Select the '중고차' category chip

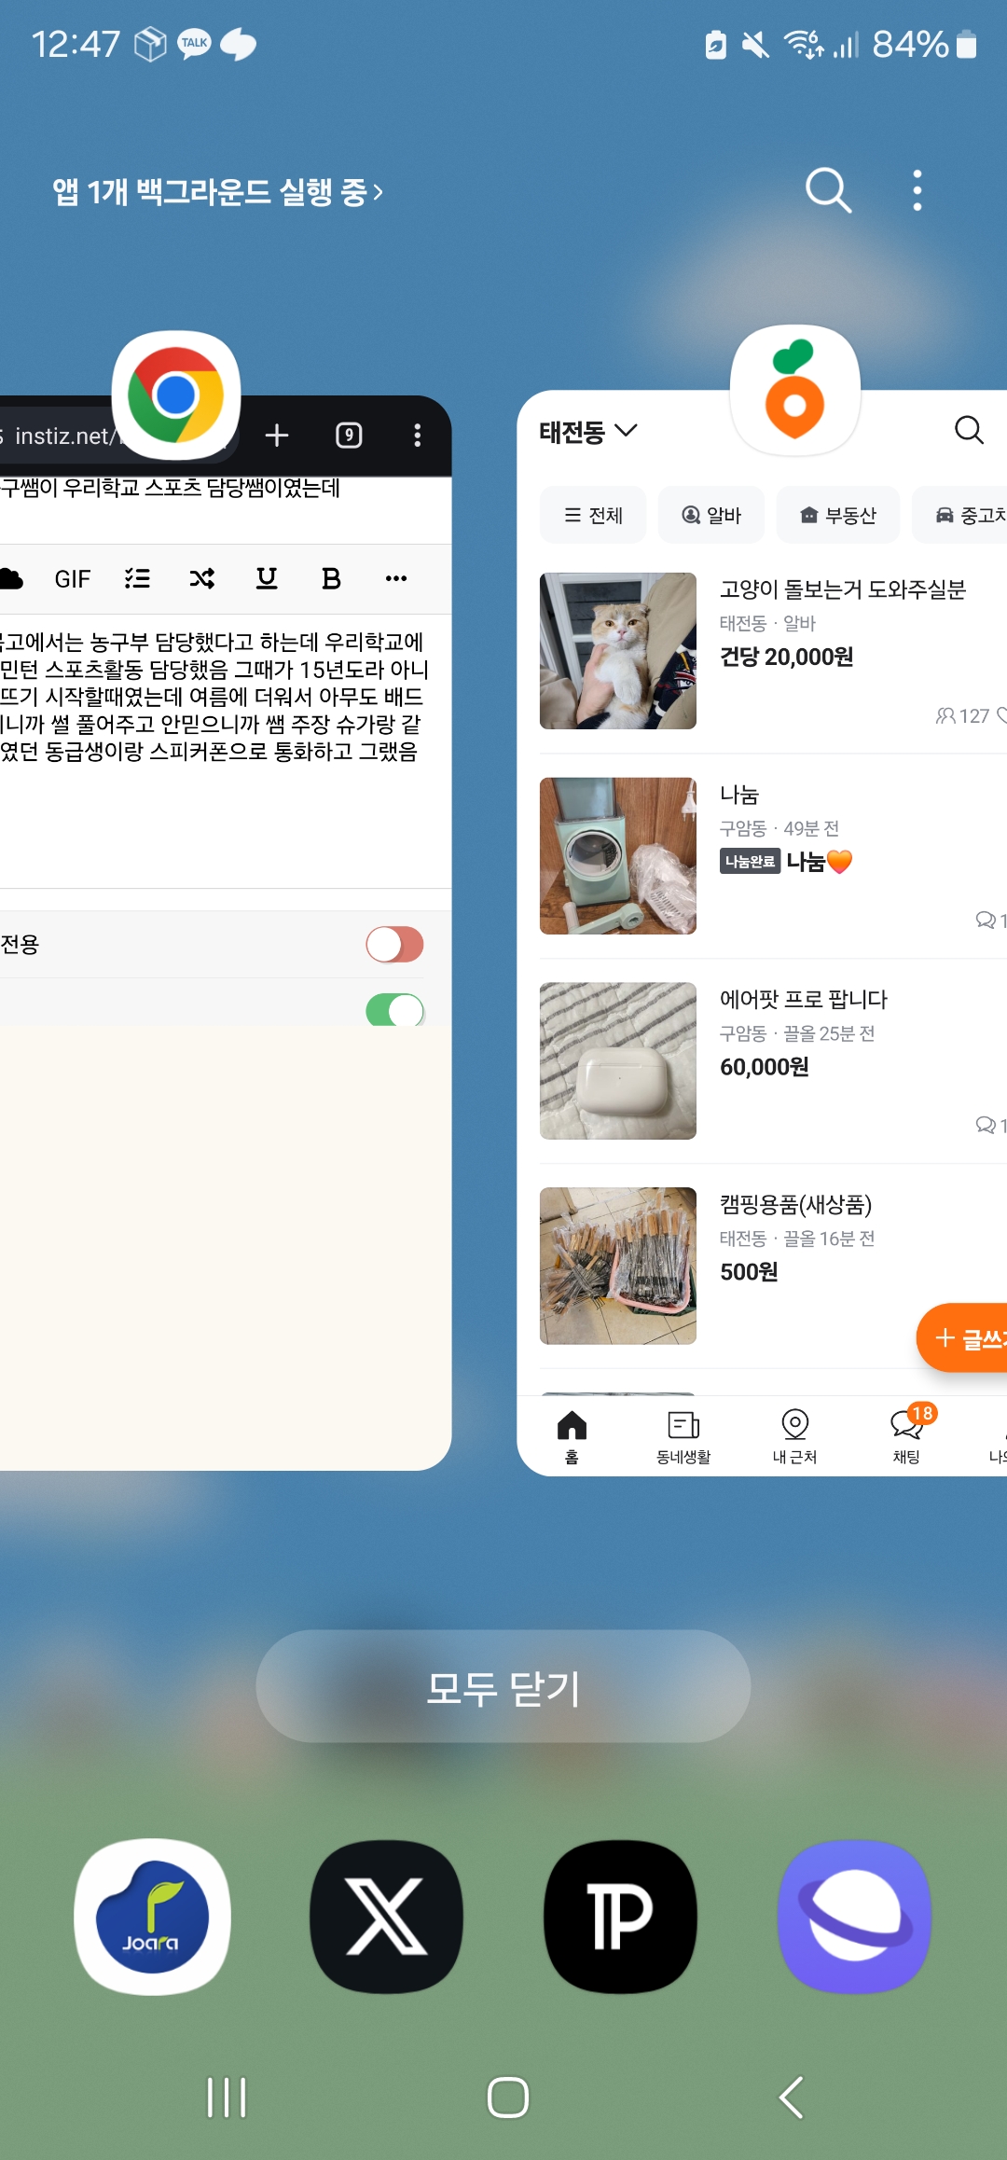(x=959, y=515)
